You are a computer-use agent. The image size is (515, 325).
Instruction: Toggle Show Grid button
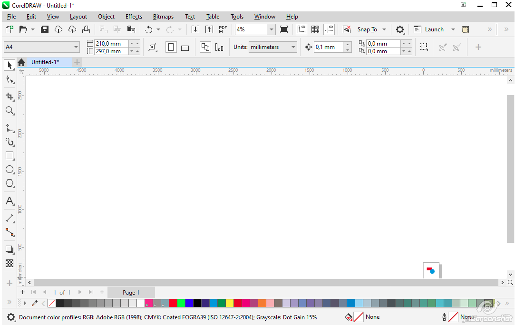tap(315, 29)
